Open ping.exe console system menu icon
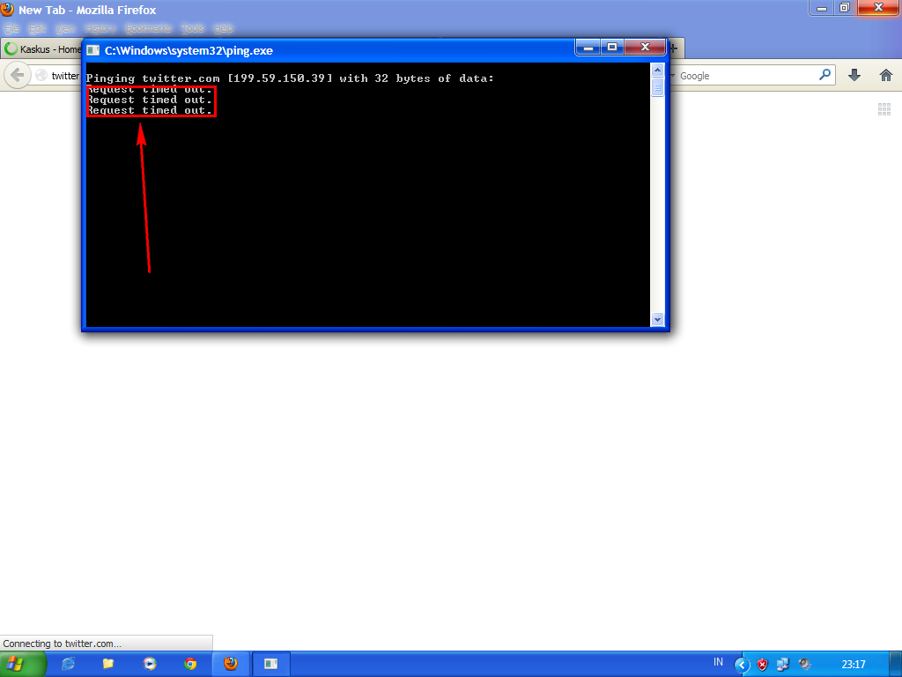This screenshot has width=902, height=677. pyautogui.click(x=93, y=50)
